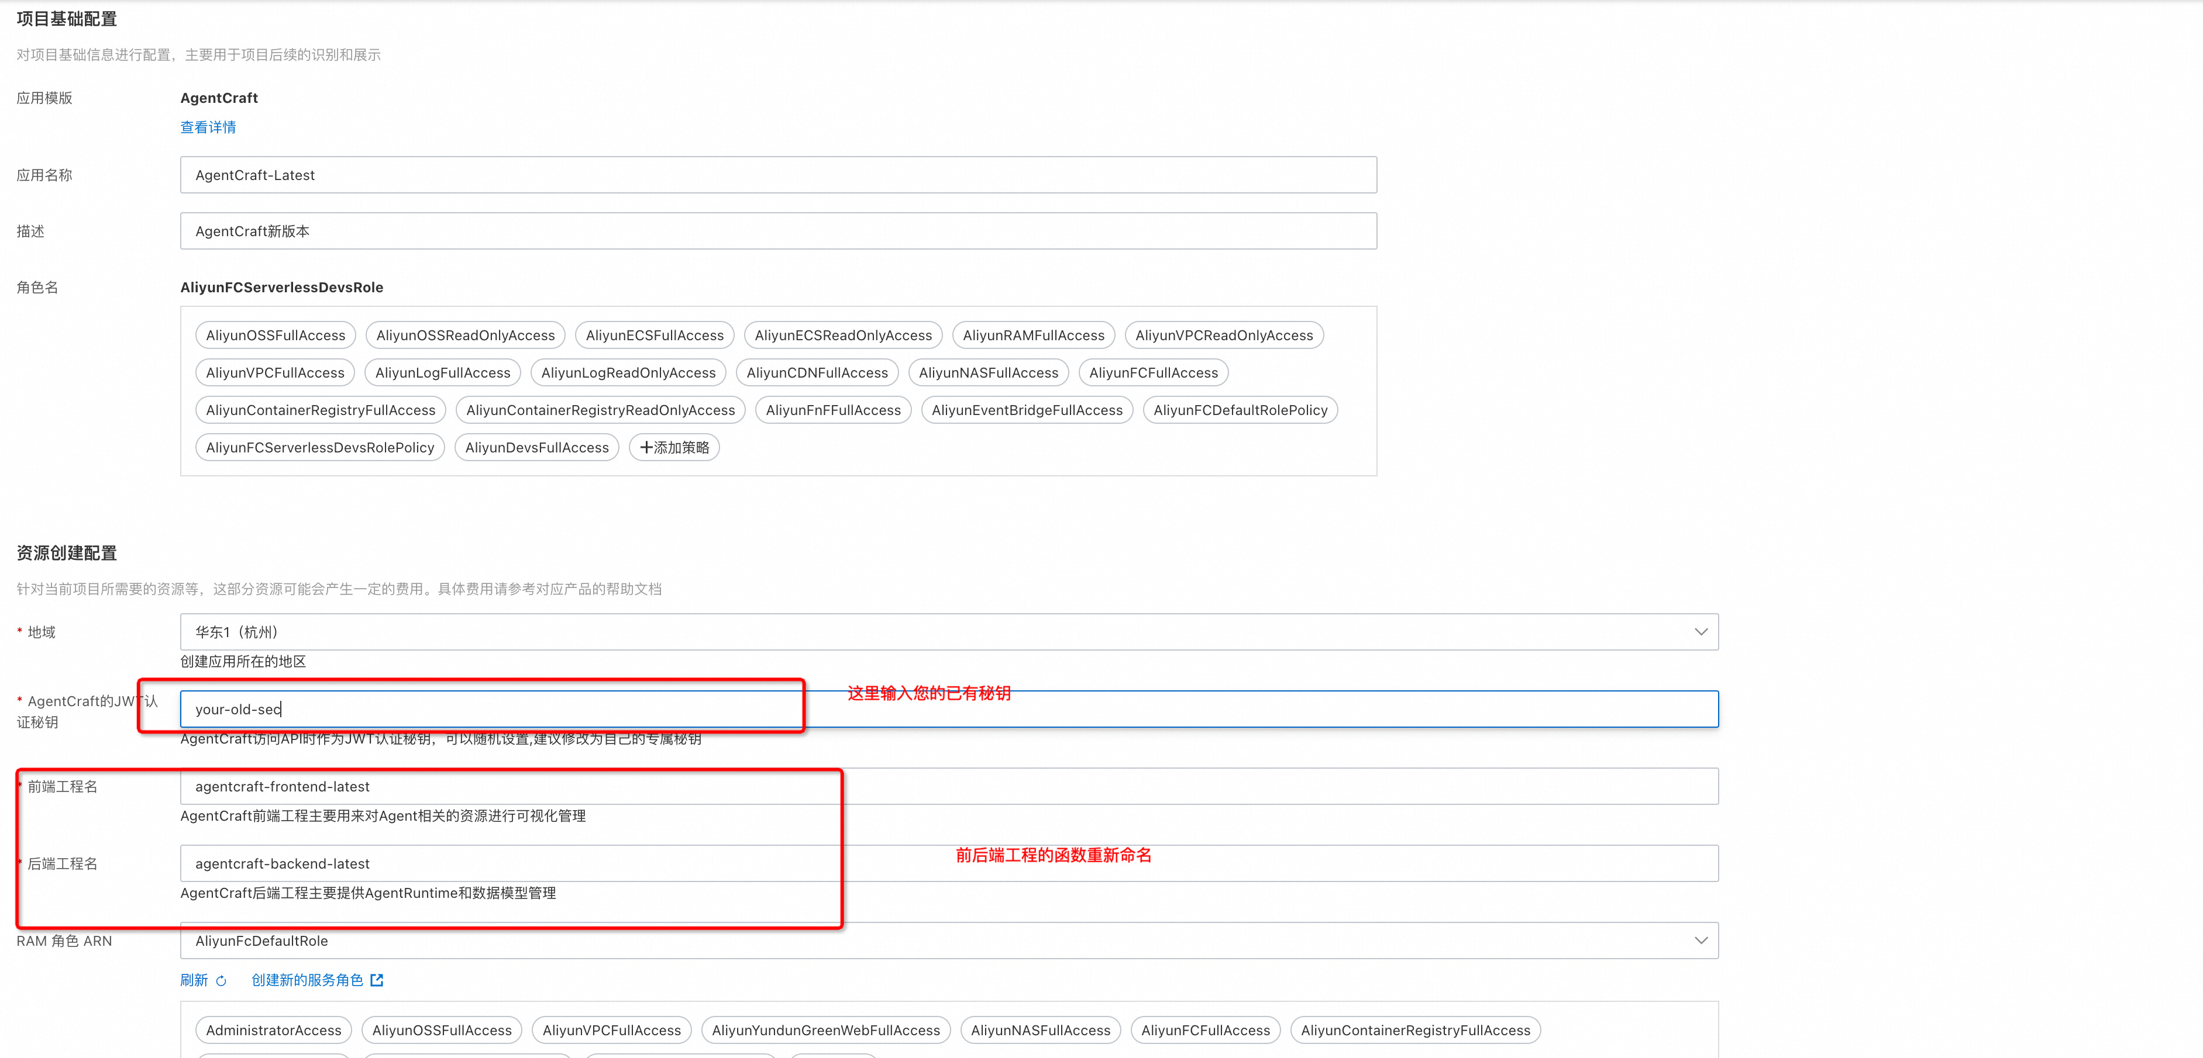Click the AliyunCDNFullAccess policy tag
This screenshot has height=1058, width=2203.
pos(817,374)
